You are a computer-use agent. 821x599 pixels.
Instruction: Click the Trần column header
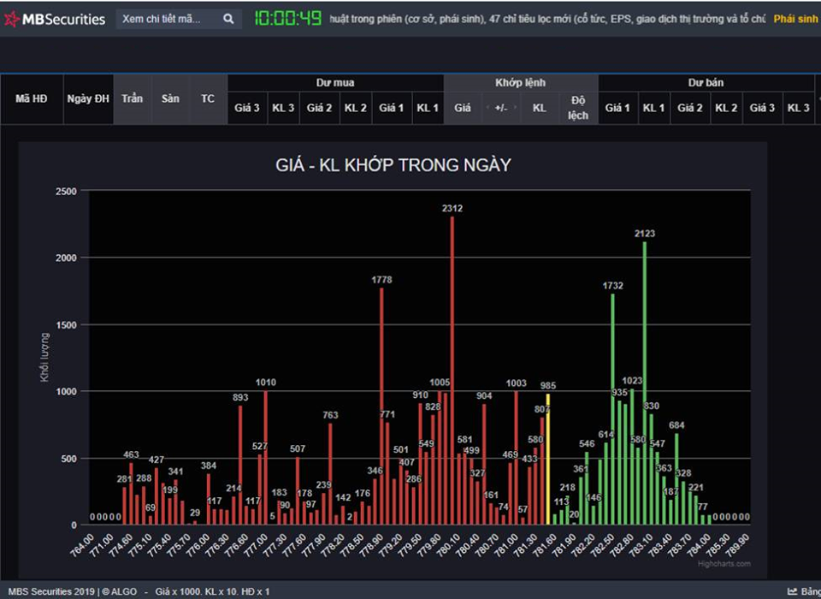132,98
